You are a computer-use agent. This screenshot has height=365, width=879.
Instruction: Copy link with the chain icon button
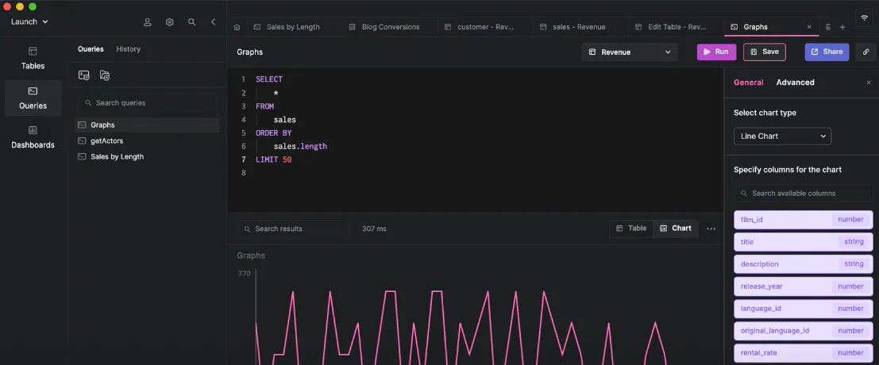click(866, 52)
